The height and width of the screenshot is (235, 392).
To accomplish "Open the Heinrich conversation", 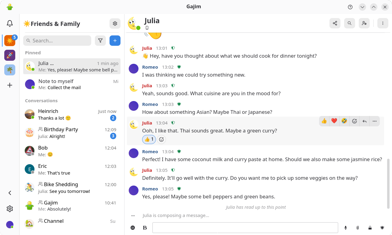I will coord(72,114).
